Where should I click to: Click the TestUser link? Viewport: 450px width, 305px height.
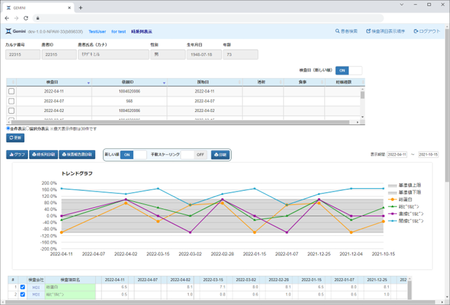point(97,32)
